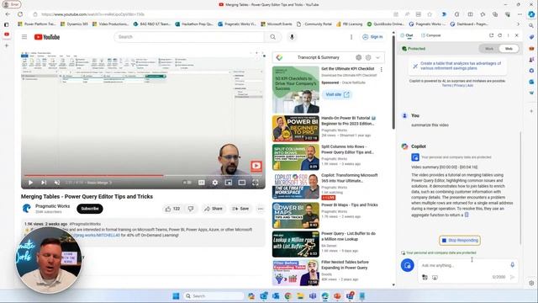Toggle video subtitles/captions
The image size is (538, 303).
202,183
